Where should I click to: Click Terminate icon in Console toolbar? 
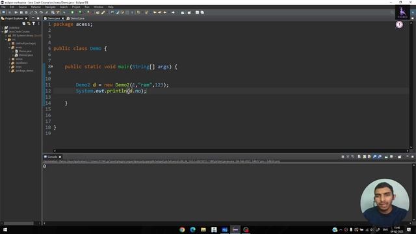click(343, 157)
